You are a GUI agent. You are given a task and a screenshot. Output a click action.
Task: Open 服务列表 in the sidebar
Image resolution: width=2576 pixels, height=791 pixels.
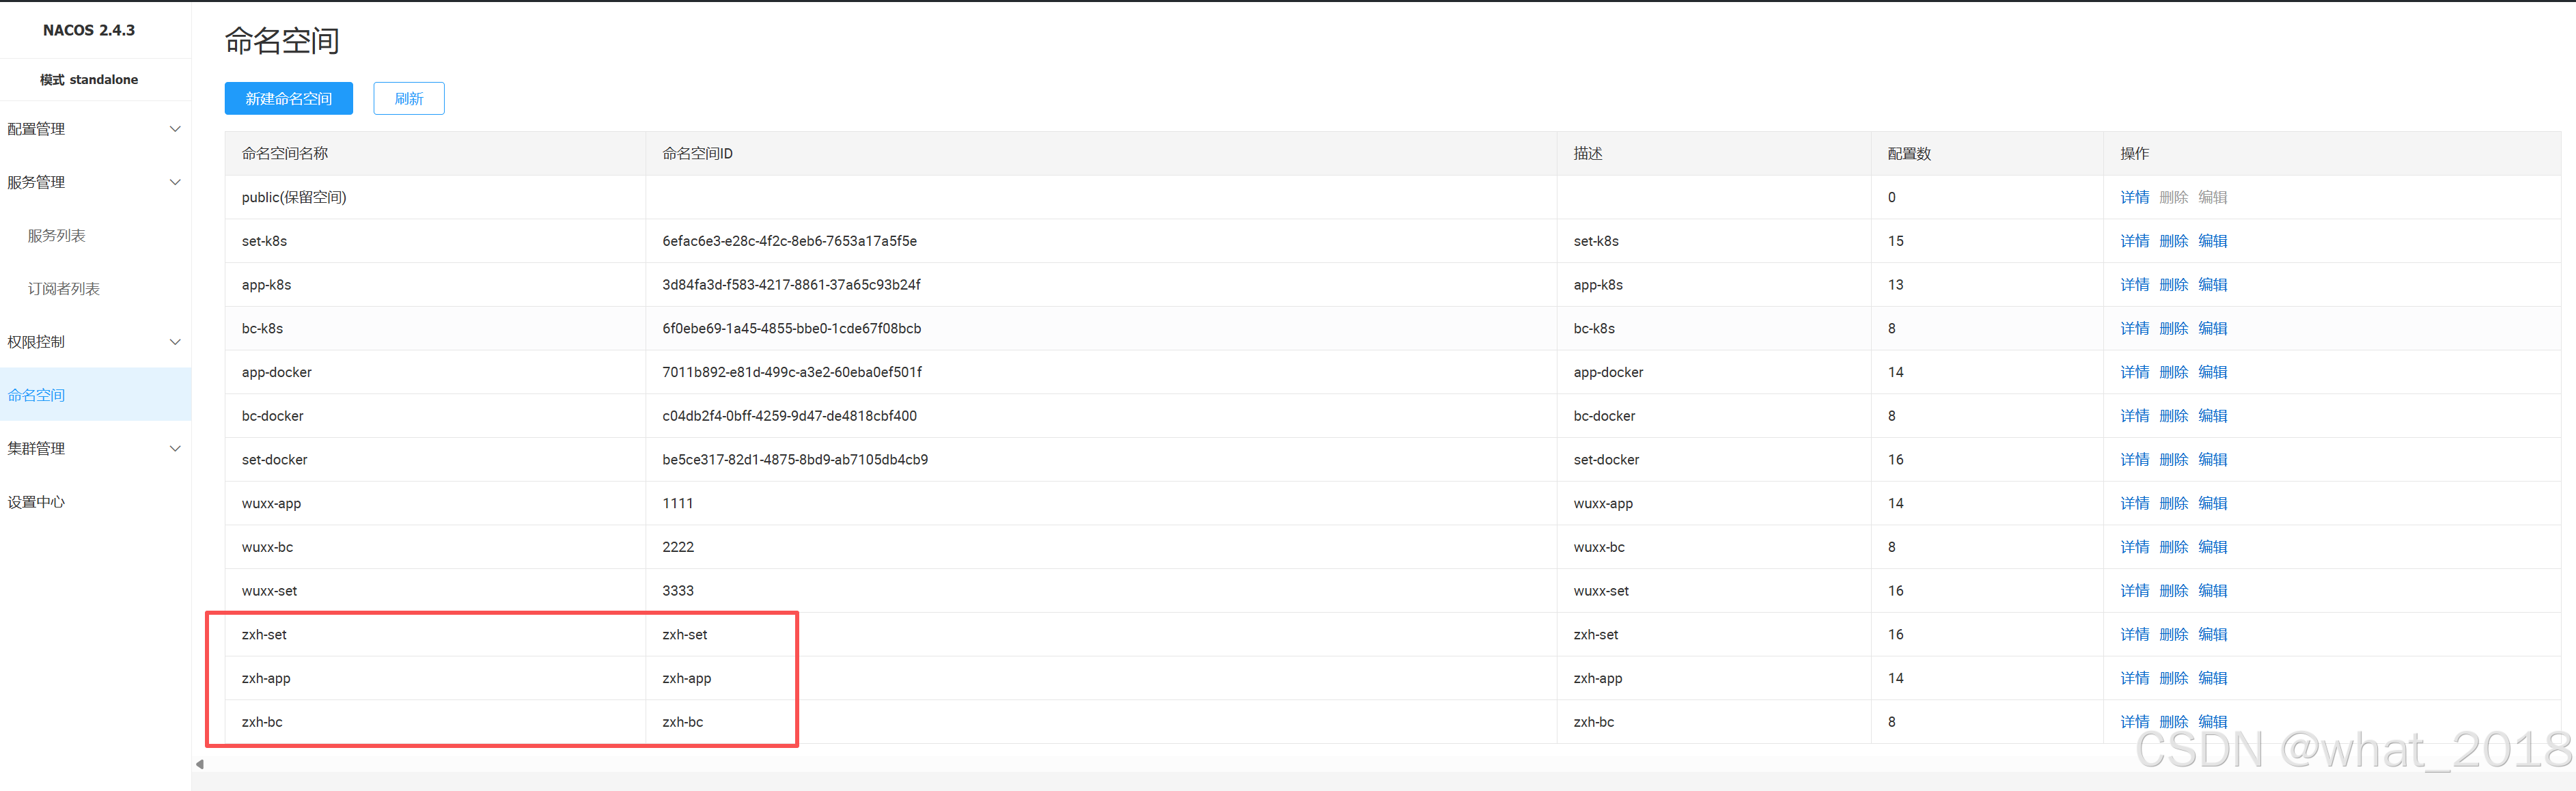56,236
